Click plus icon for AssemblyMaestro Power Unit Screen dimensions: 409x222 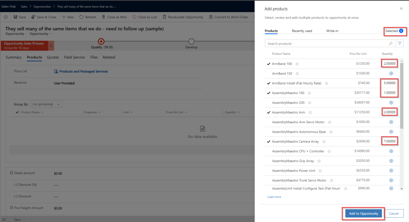(x=391, y=171)
